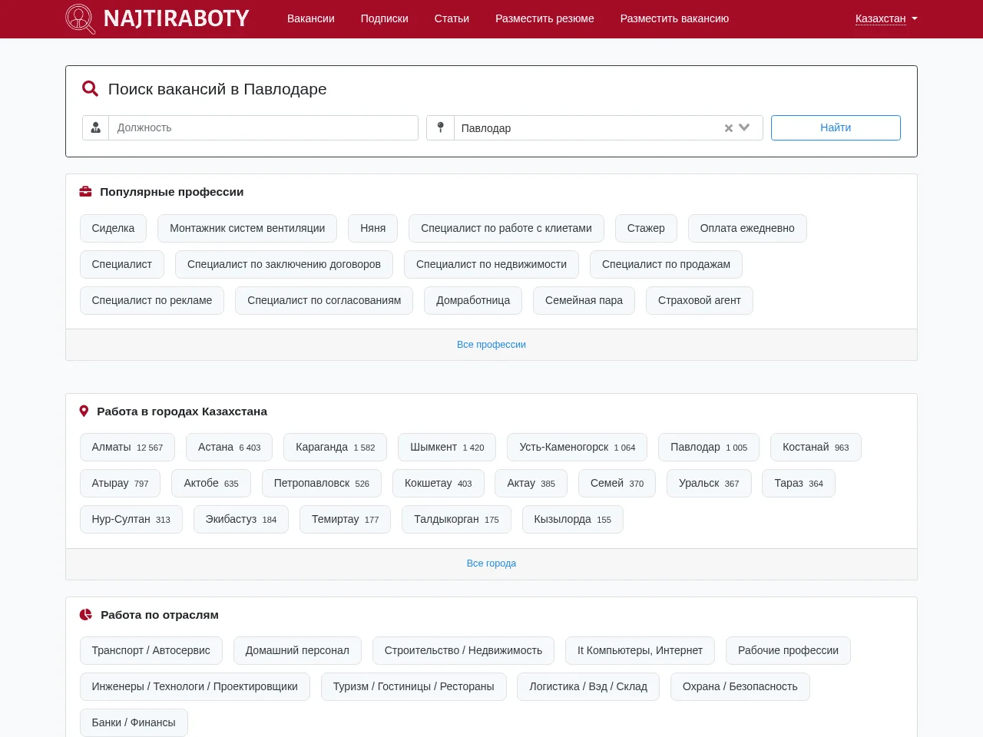Choose Специалист по недвижимости
This screenshot has height=737, width=983.
pos(491,264)
